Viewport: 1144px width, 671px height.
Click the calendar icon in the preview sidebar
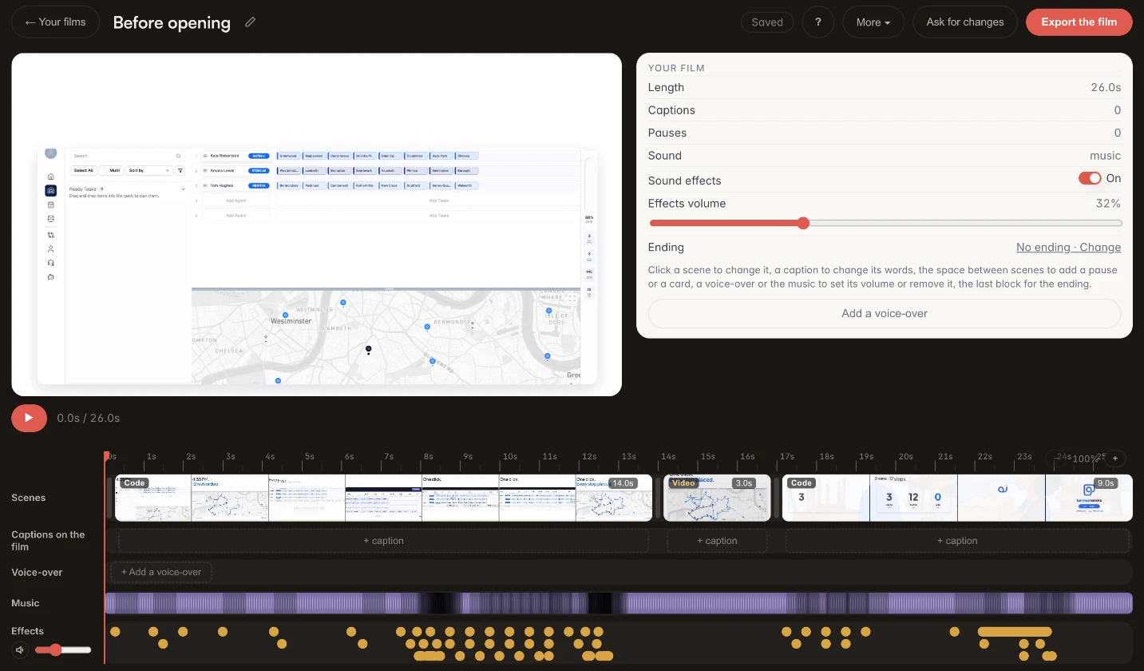tap(51, 204)
